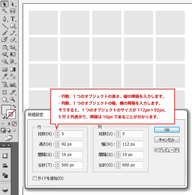Pick the Gradient tool
This screenshot has width=192, height=195.
[x=12, y=69]
